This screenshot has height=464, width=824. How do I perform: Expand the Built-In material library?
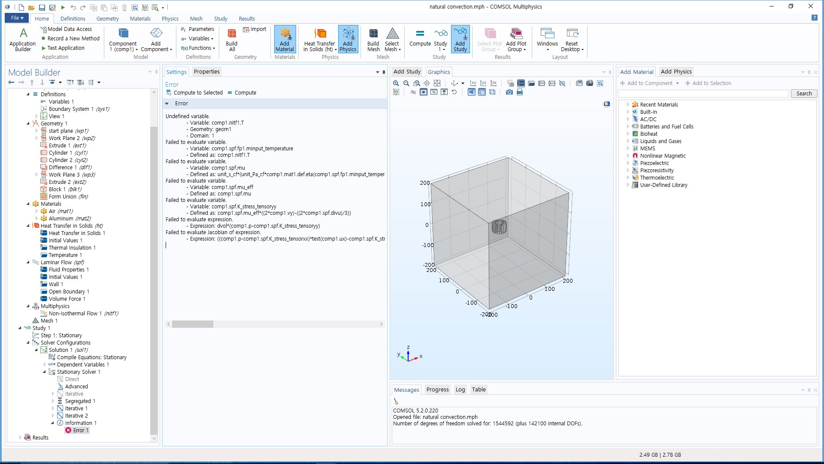(x=628, y=112)
